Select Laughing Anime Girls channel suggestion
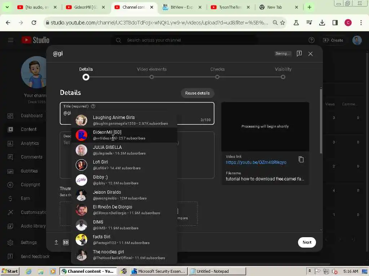 [x=124, y=120]
